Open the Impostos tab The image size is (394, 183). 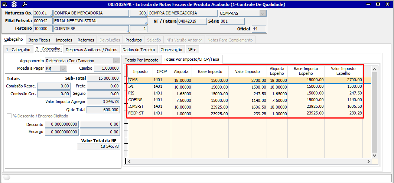(64, 40)
